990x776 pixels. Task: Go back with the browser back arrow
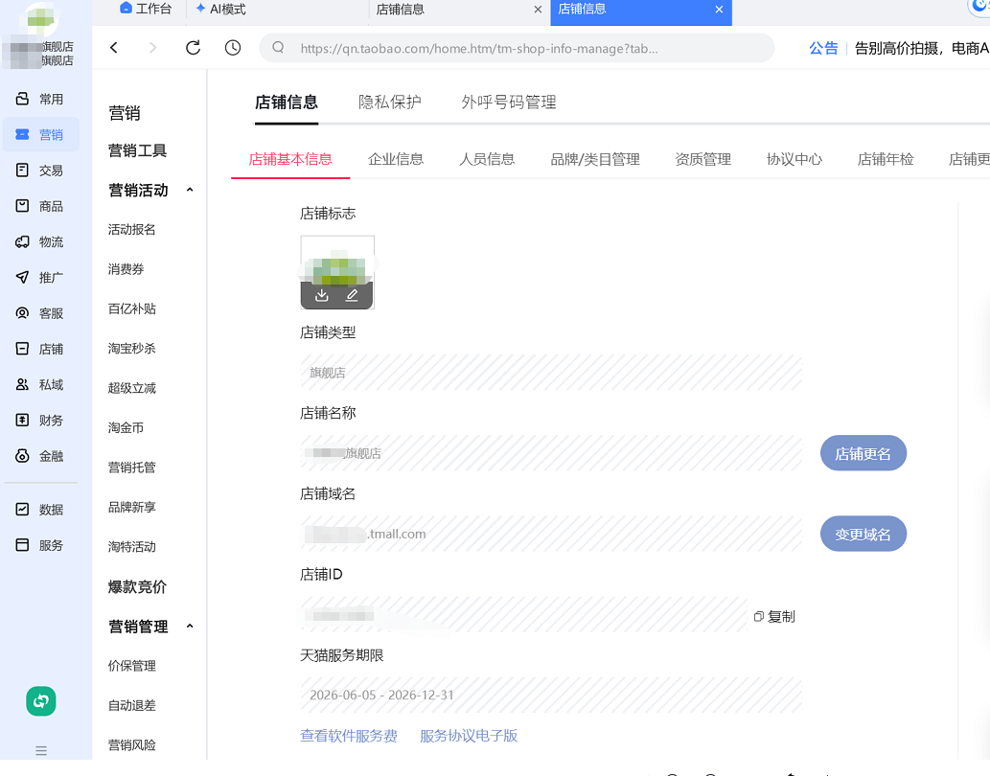click(114, 47)
